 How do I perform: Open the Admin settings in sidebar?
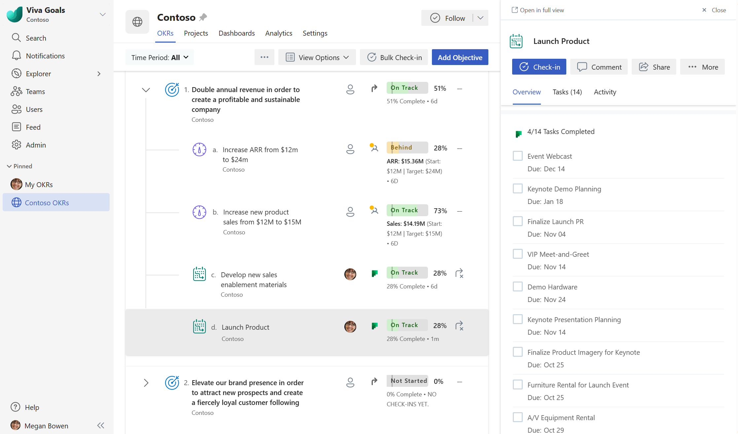click(17, 145)
